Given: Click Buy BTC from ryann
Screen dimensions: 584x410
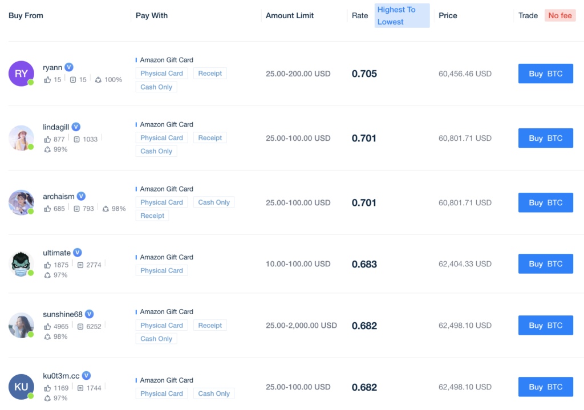Looking at the screenshot, I should click(546, 74).
